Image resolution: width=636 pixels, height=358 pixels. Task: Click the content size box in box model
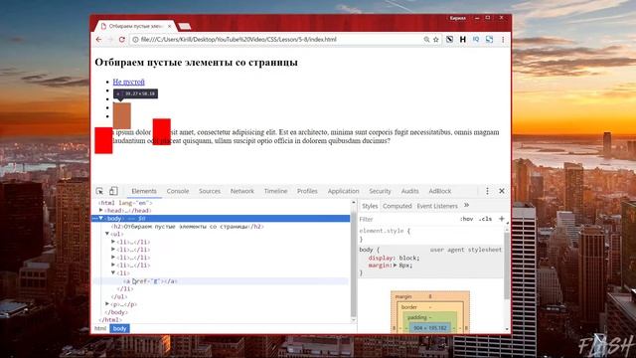point(430,328)
